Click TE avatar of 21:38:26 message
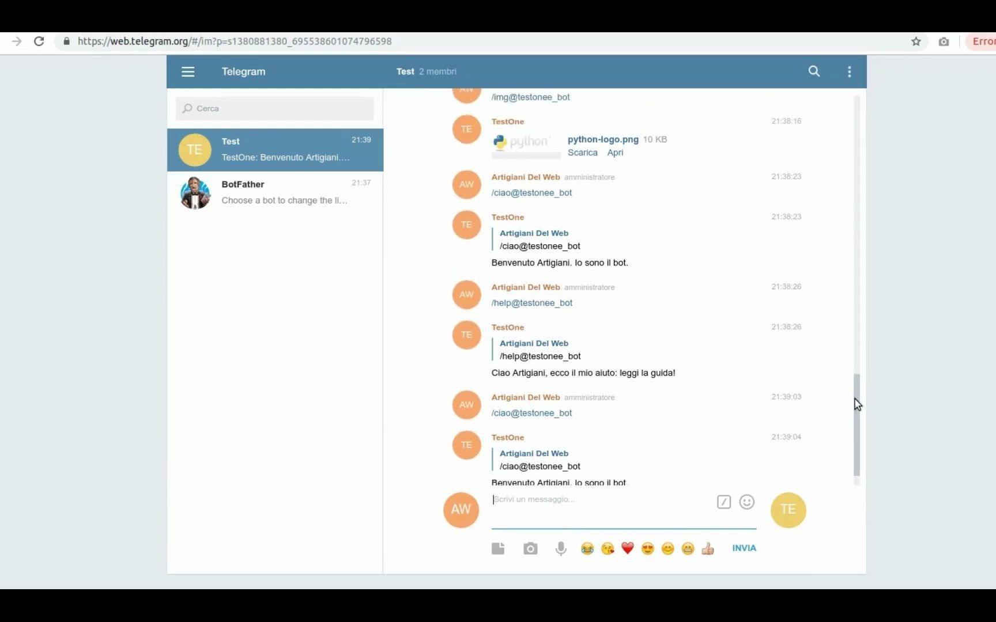996x622 pixels. coord(466,335)
